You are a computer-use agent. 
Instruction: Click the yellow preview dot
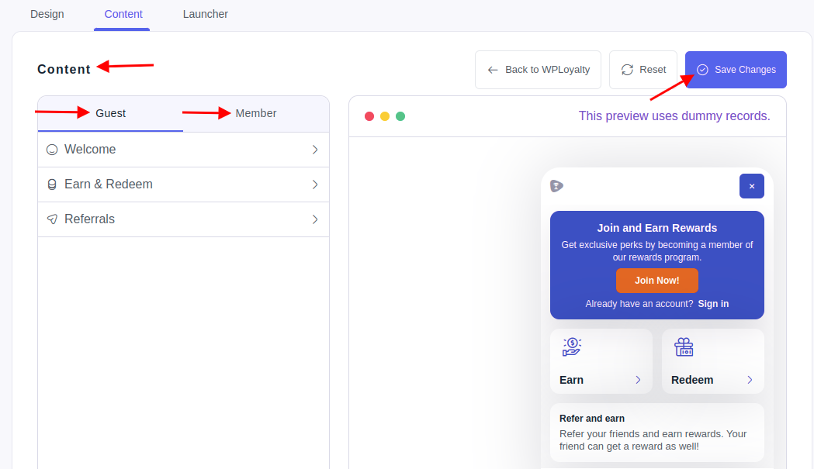[x=385, y=116]
